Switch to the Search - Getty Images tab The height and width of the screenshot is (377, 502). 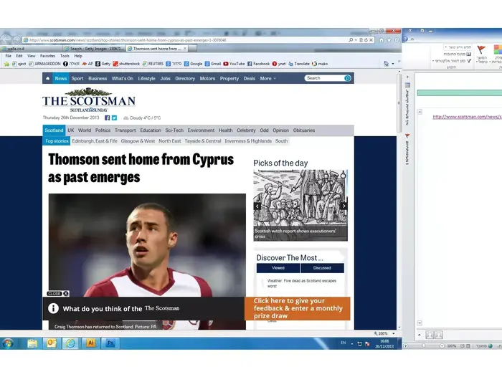point(94,48)
